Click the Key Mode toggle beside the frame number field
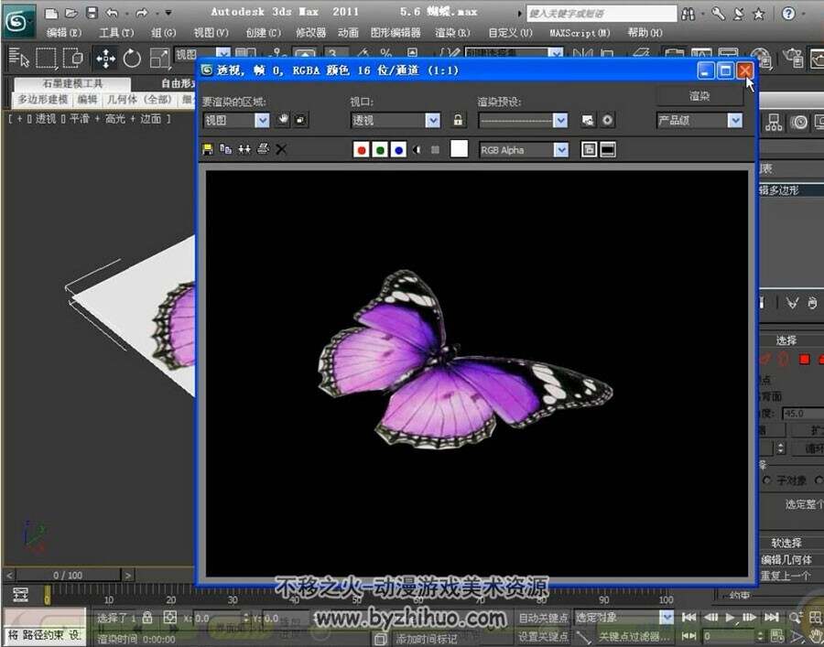 click(x=689, y=635)
